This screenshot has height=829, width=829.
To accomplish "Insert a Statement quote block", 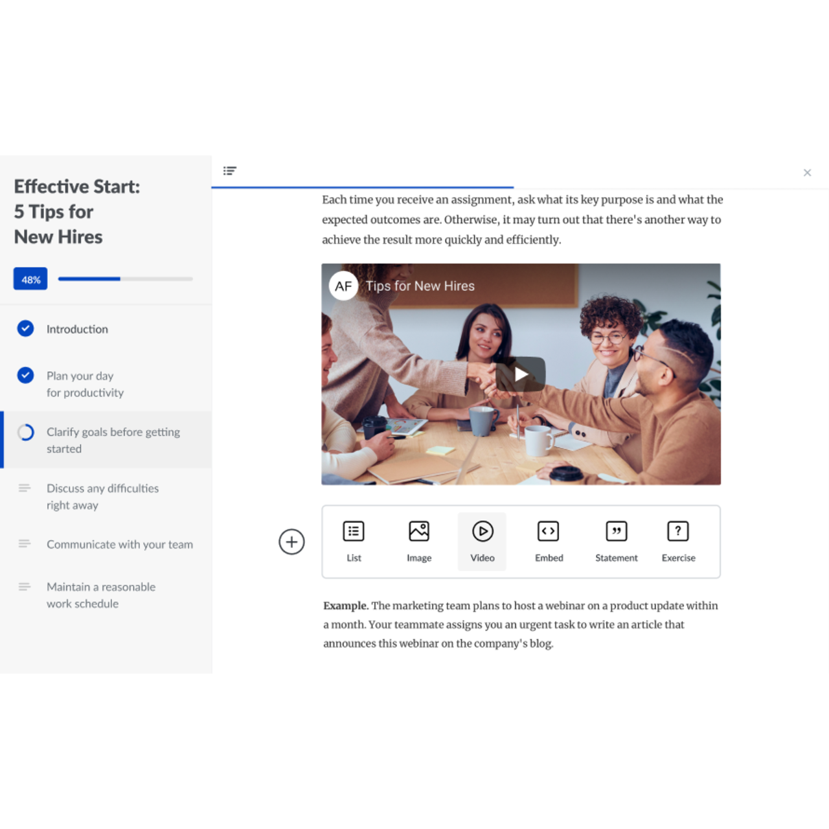I will pyautogui.click(x=616, y=541).
